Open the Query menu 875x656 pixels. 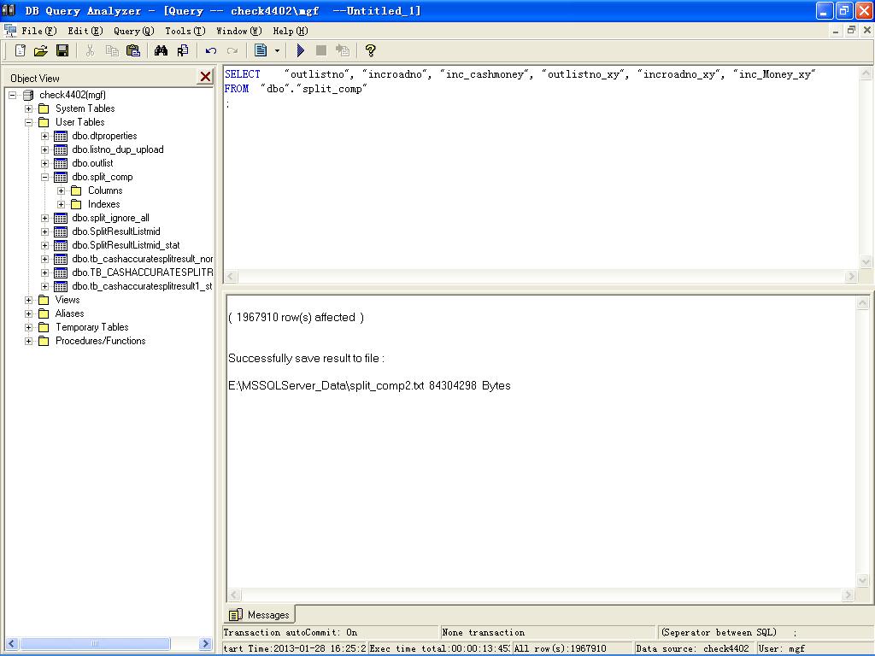[x=134, y=31]
